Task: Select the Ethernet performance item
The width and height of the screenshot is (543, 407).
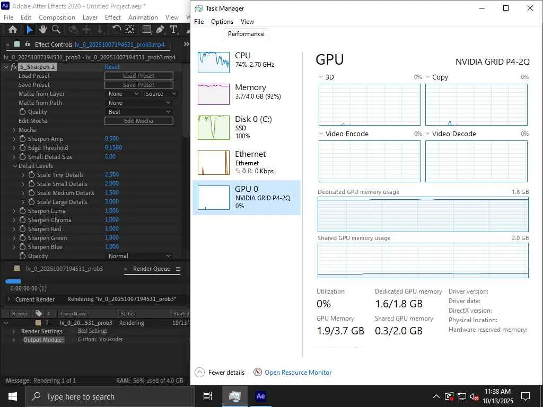Action: [x=246, y=163]
